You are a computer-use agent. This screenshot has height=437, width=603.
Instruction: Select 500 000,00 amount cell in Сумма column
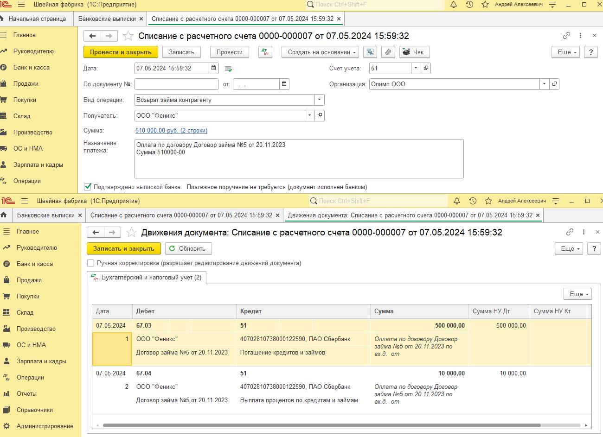tap(419, 325)
